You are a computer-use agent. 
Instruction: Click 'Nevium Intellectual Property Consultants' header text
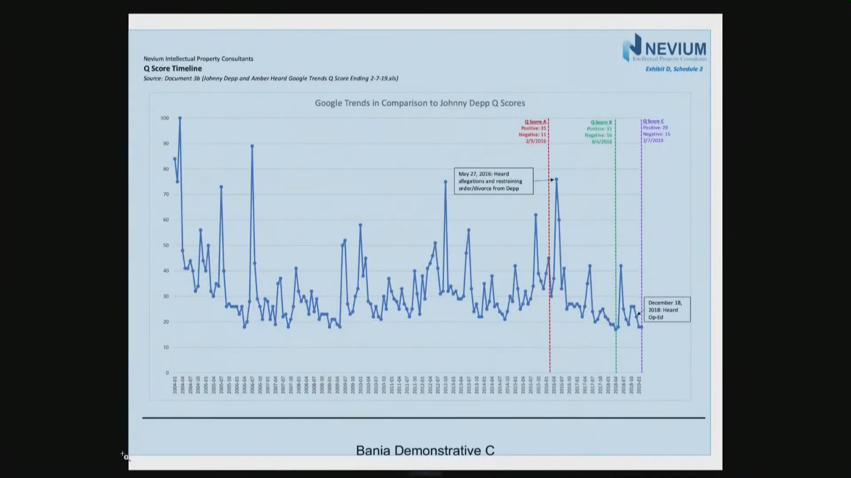coord(198,58)
